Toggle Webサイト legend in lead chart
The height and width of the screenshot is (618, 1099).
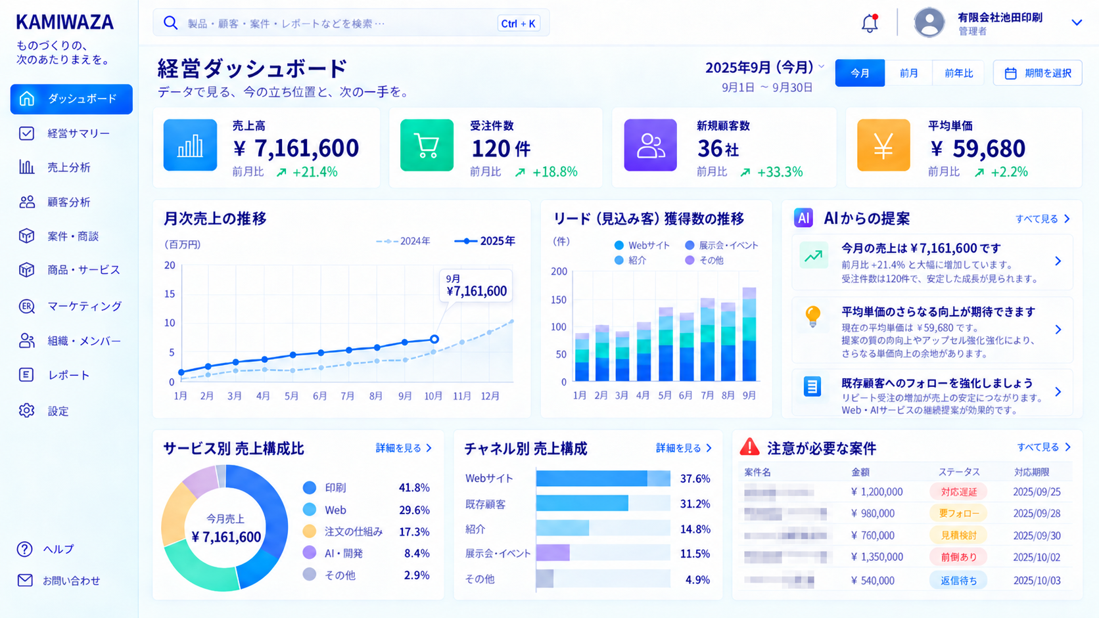tap(642, 245)
